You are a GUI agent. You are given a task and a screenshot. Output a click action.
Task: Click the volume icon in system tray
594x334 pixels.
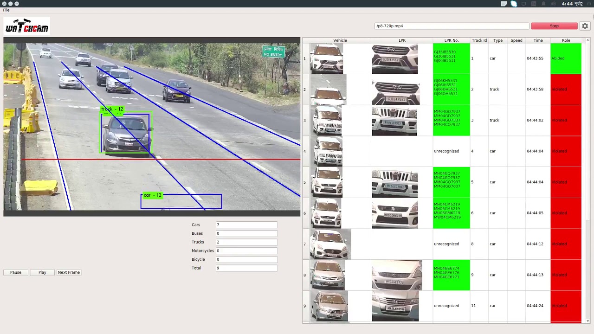pos(553,4)
